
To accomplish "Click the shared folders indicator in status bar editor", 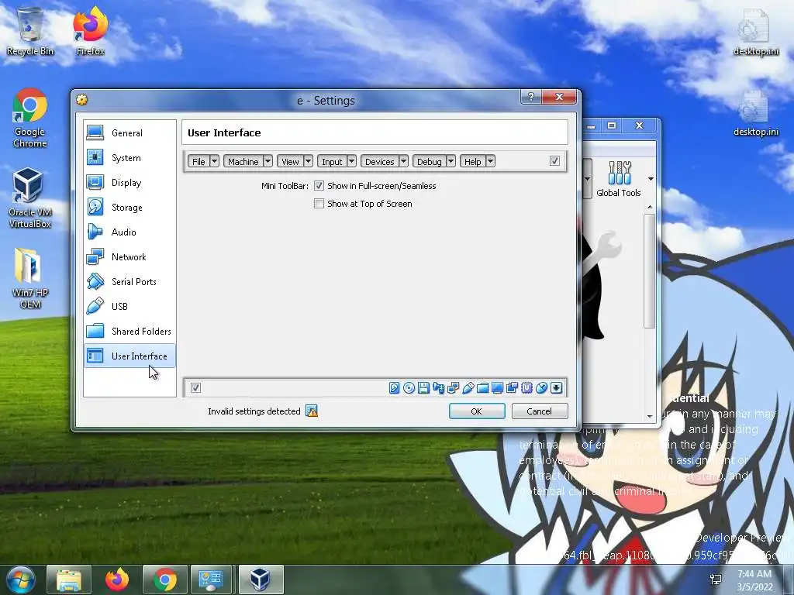I will pos(482,388).
